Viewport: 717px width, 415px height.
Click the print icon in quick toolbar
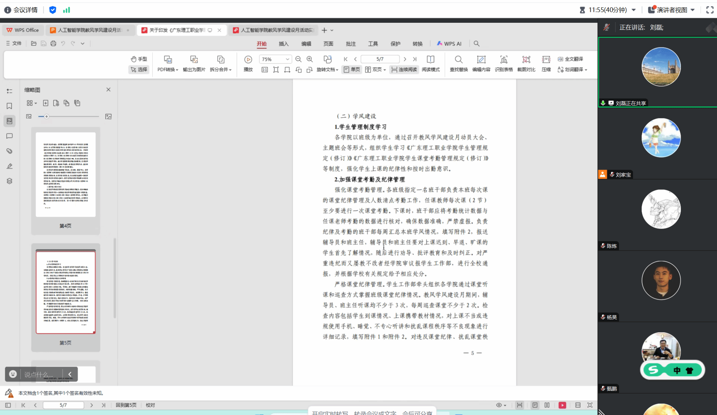pos(53,43)
